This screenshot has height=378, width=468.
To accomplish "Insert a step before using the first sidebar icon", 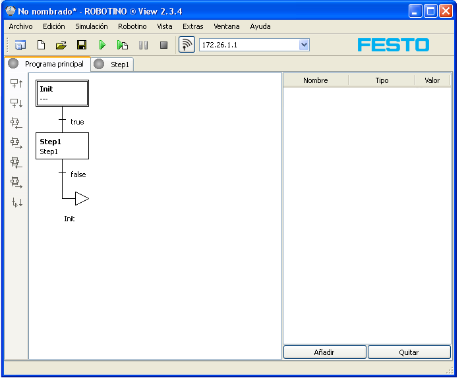I will click(16, 84).
